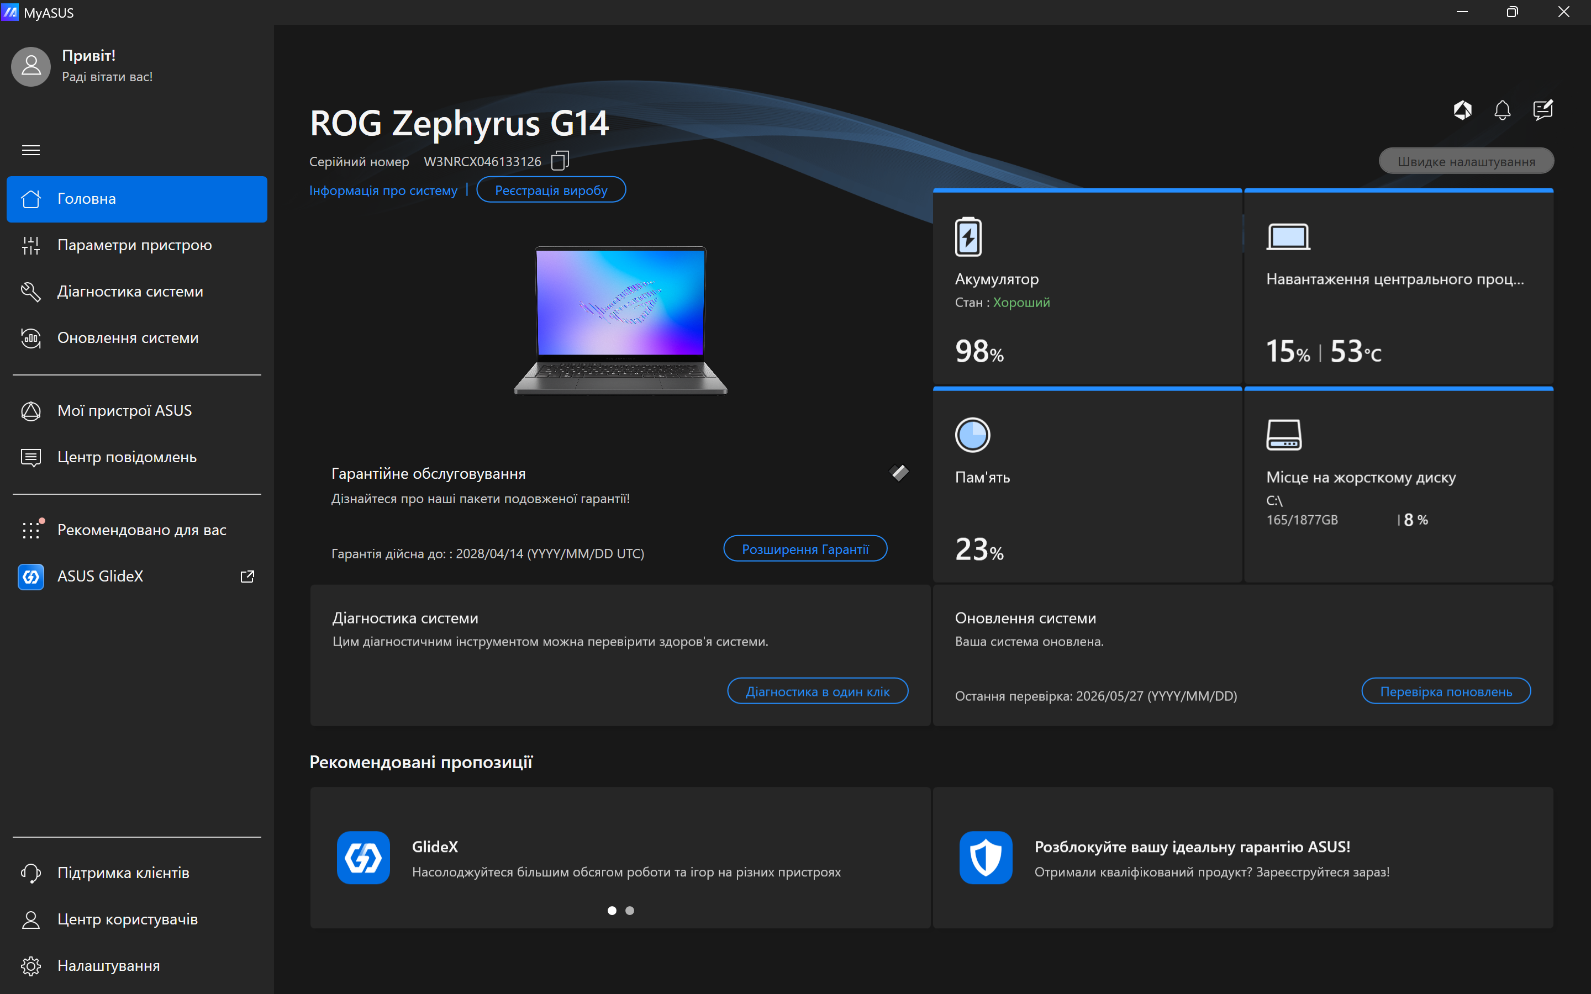
Task: Open Оновлення системи in sidebar
Action: (137, 338)
